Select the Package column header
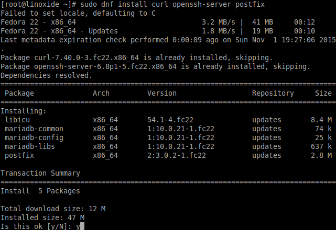336x230 pixels. [19, 93]
